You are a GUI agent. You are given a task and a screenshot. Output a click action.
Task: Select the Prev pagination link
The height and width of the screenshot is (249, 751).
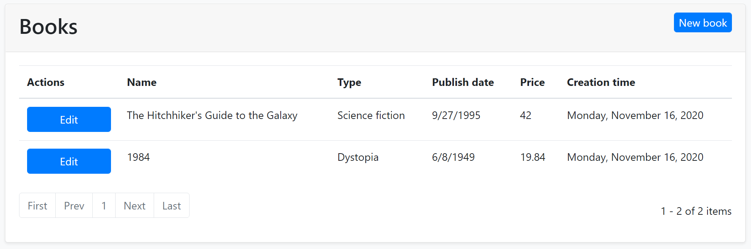(x=74, y=206)
